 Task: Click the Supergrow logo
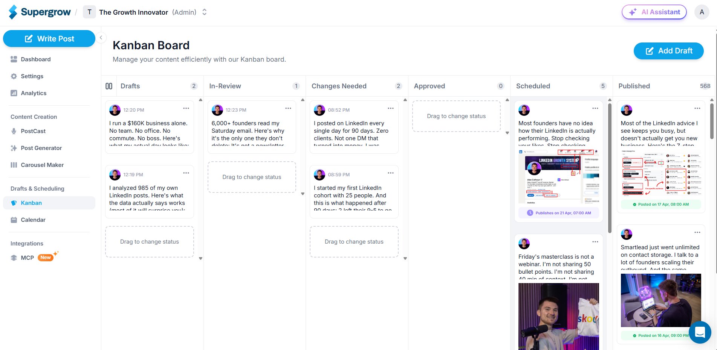tap(39, 12)
